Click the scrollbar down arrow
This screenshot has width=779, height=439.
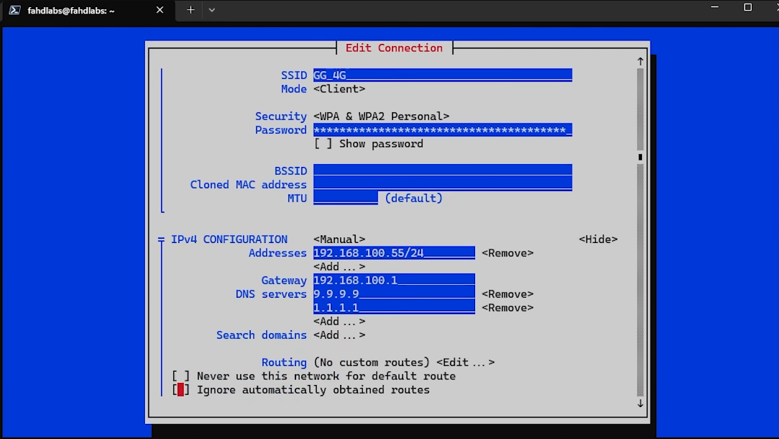point(640,403)
